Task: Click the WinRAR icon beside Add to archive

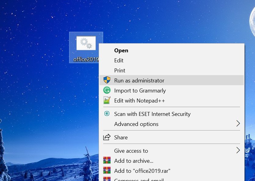Action: point(107,160)
